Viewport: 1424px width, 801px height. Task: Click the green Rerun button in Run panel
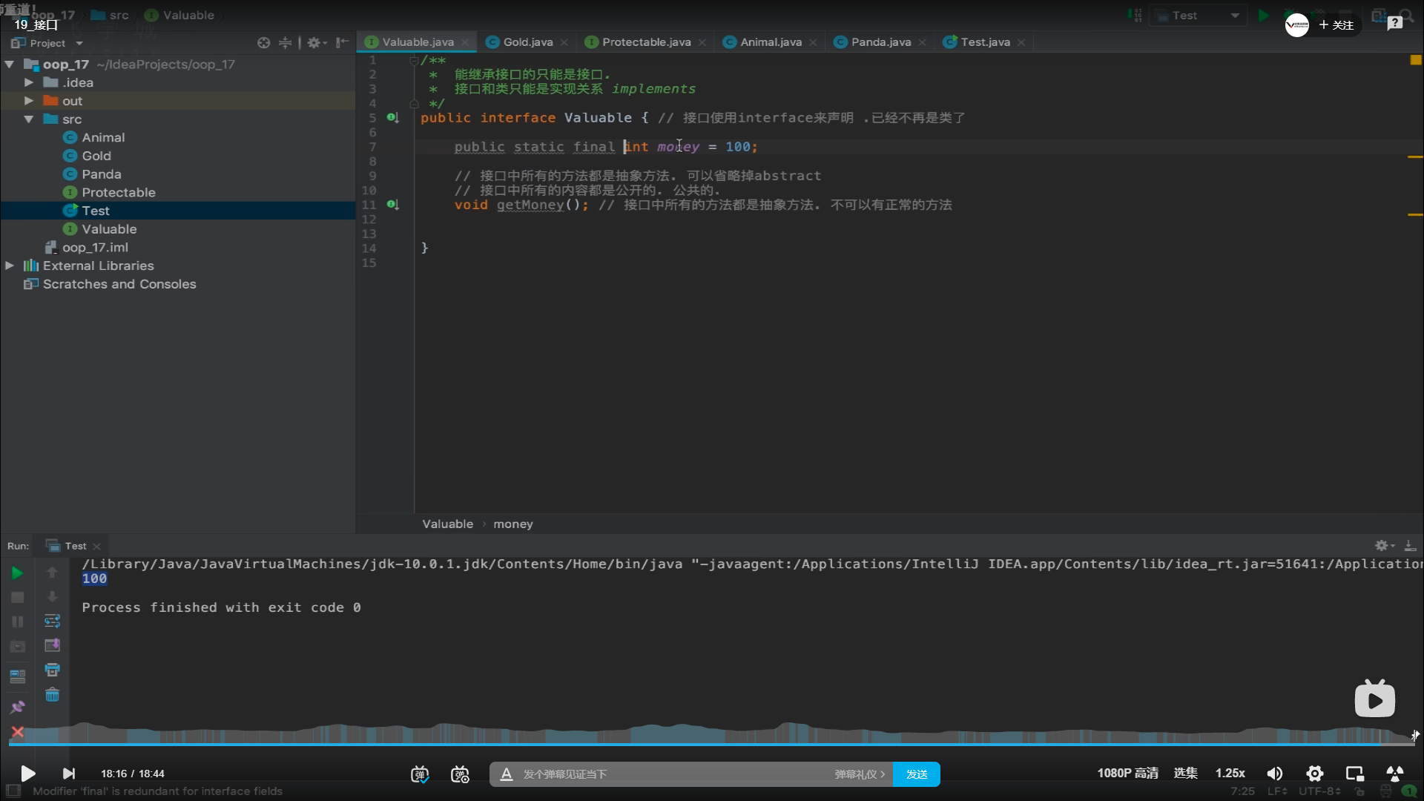click(17, 573)
